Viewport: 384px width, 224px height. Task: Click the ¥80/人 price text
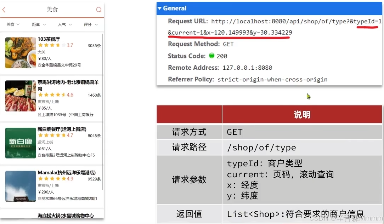(45, 59)
